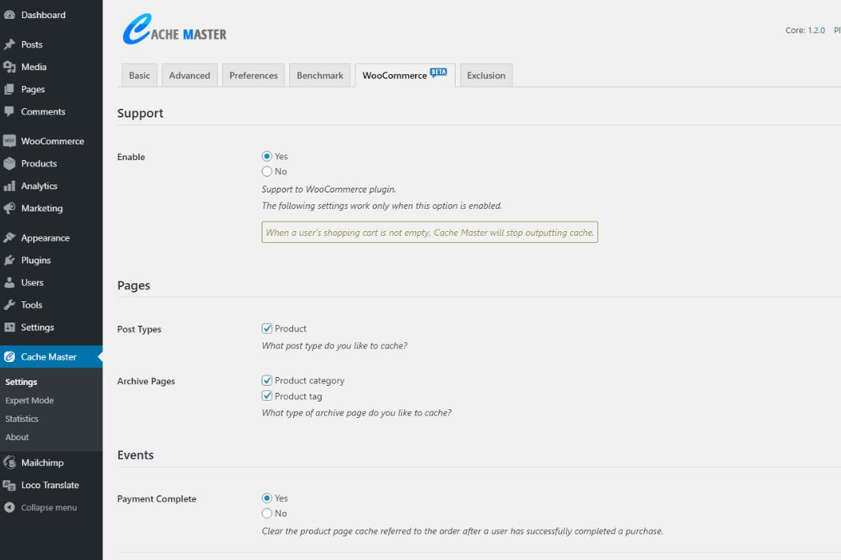Click the Loco Translate icon
841x560 pixels.
[9, 485]
